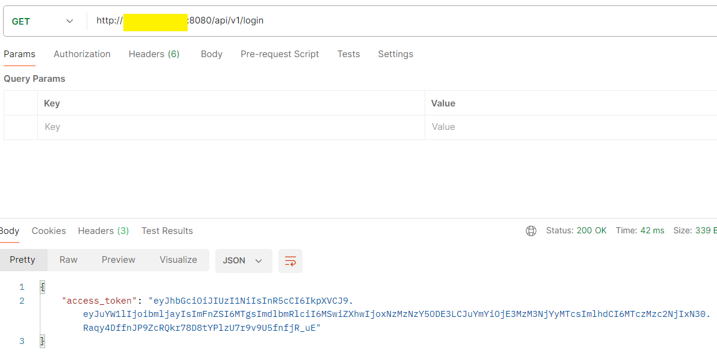Expand the JSON format dropdown
Viewport: 717px width, 359px height.
pos(243,261)
